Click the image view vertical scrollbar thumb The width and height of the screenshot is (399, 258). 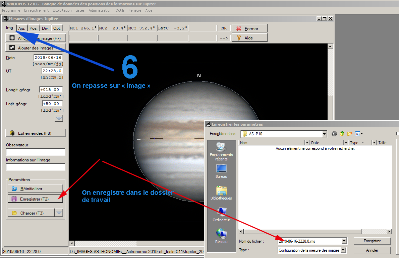(x=330, y=108)
